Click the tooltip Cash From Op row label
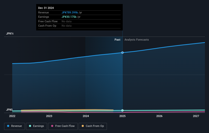The width and height of the screenshot is (209, 133). (x=47, y=26)
